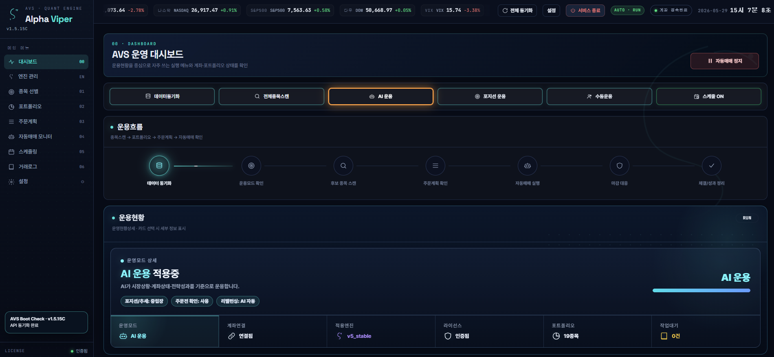Click the 스케줄링 calendar icon

pyautogui.click(x=11, y=152)
